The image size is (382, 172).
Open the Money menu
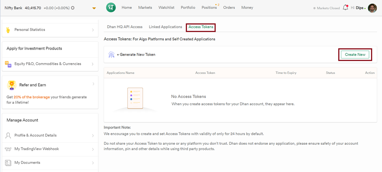coord(247,8)
